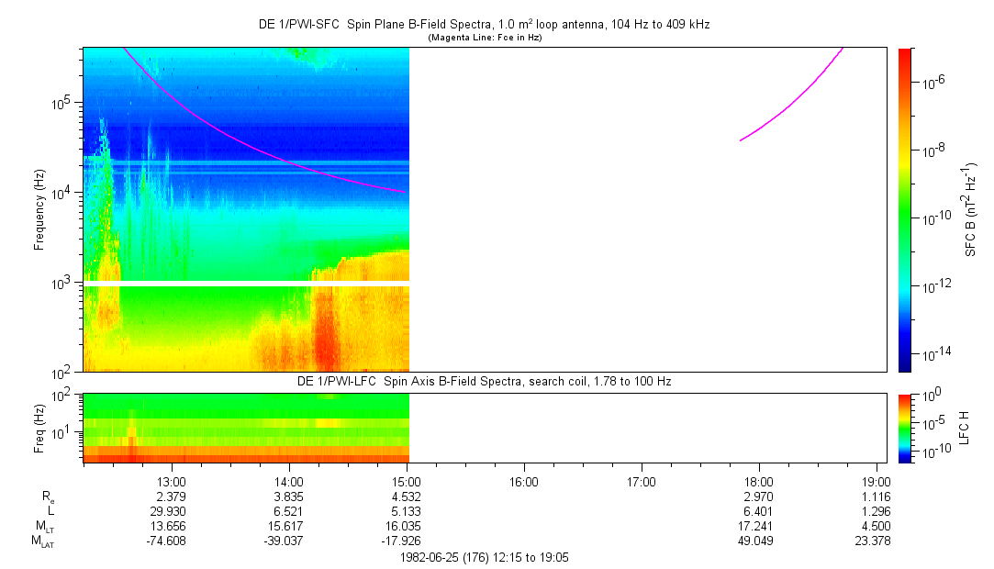The image size is (994, 569).
Task: Click the MLT row label
Action: 44,527
